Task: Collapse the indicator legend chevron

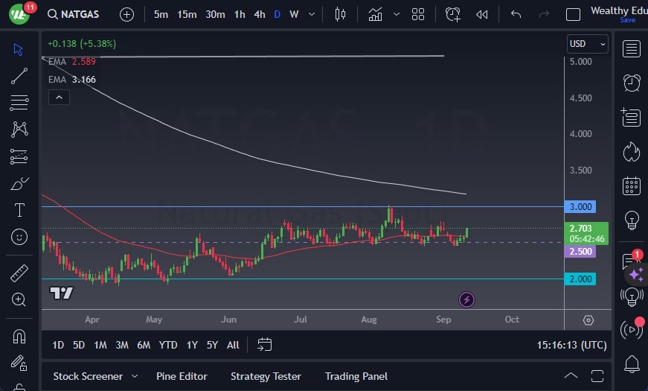Action: coord(59,97)
